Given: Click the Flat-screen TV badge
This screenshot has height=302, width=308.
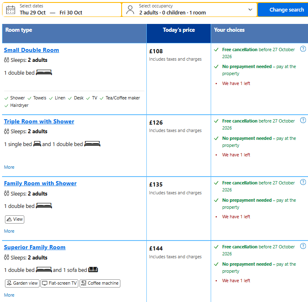Looking at the screenshot, I should pos(59,283).
